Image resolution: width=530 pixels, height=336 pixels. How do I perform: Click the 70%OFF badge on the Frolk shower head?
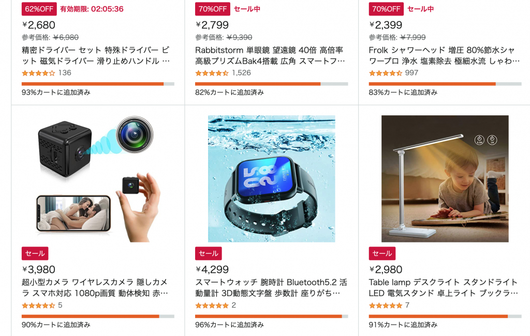pos(386,9)
